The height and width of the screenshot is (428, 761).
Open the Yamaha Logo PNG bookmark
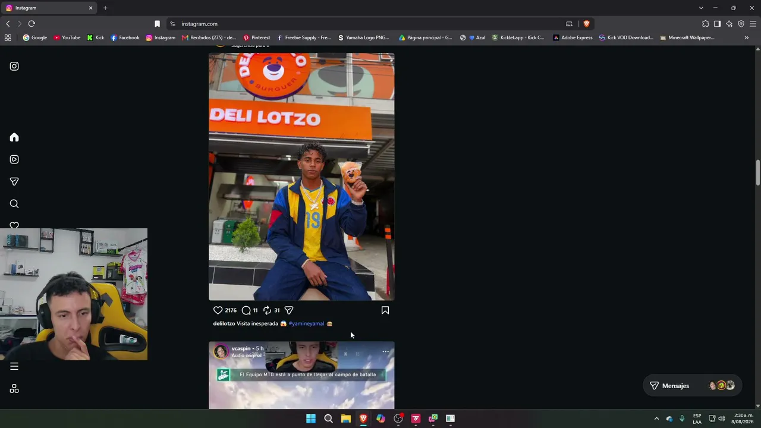(x=363, y=37)
